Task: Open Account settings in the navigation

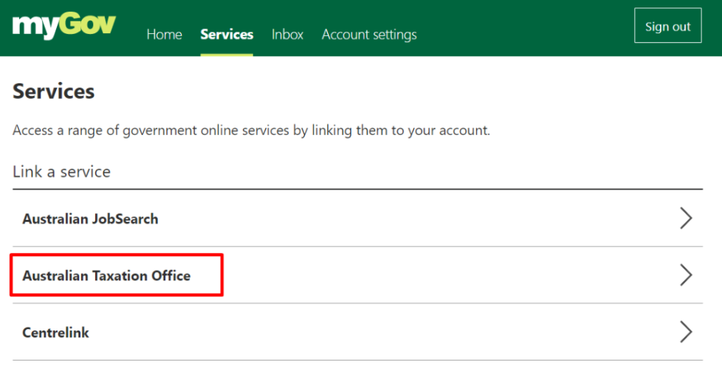Action: click(369, 35)
